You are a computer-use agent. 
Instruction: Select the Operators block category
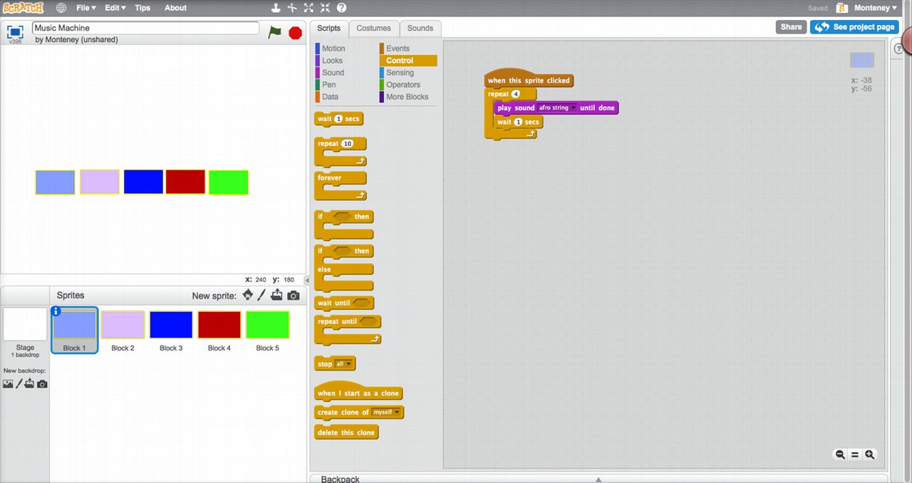pyautogui.click(x=404, y=84)
